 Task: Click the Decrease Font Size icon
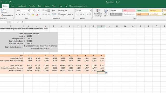[39, 11]
